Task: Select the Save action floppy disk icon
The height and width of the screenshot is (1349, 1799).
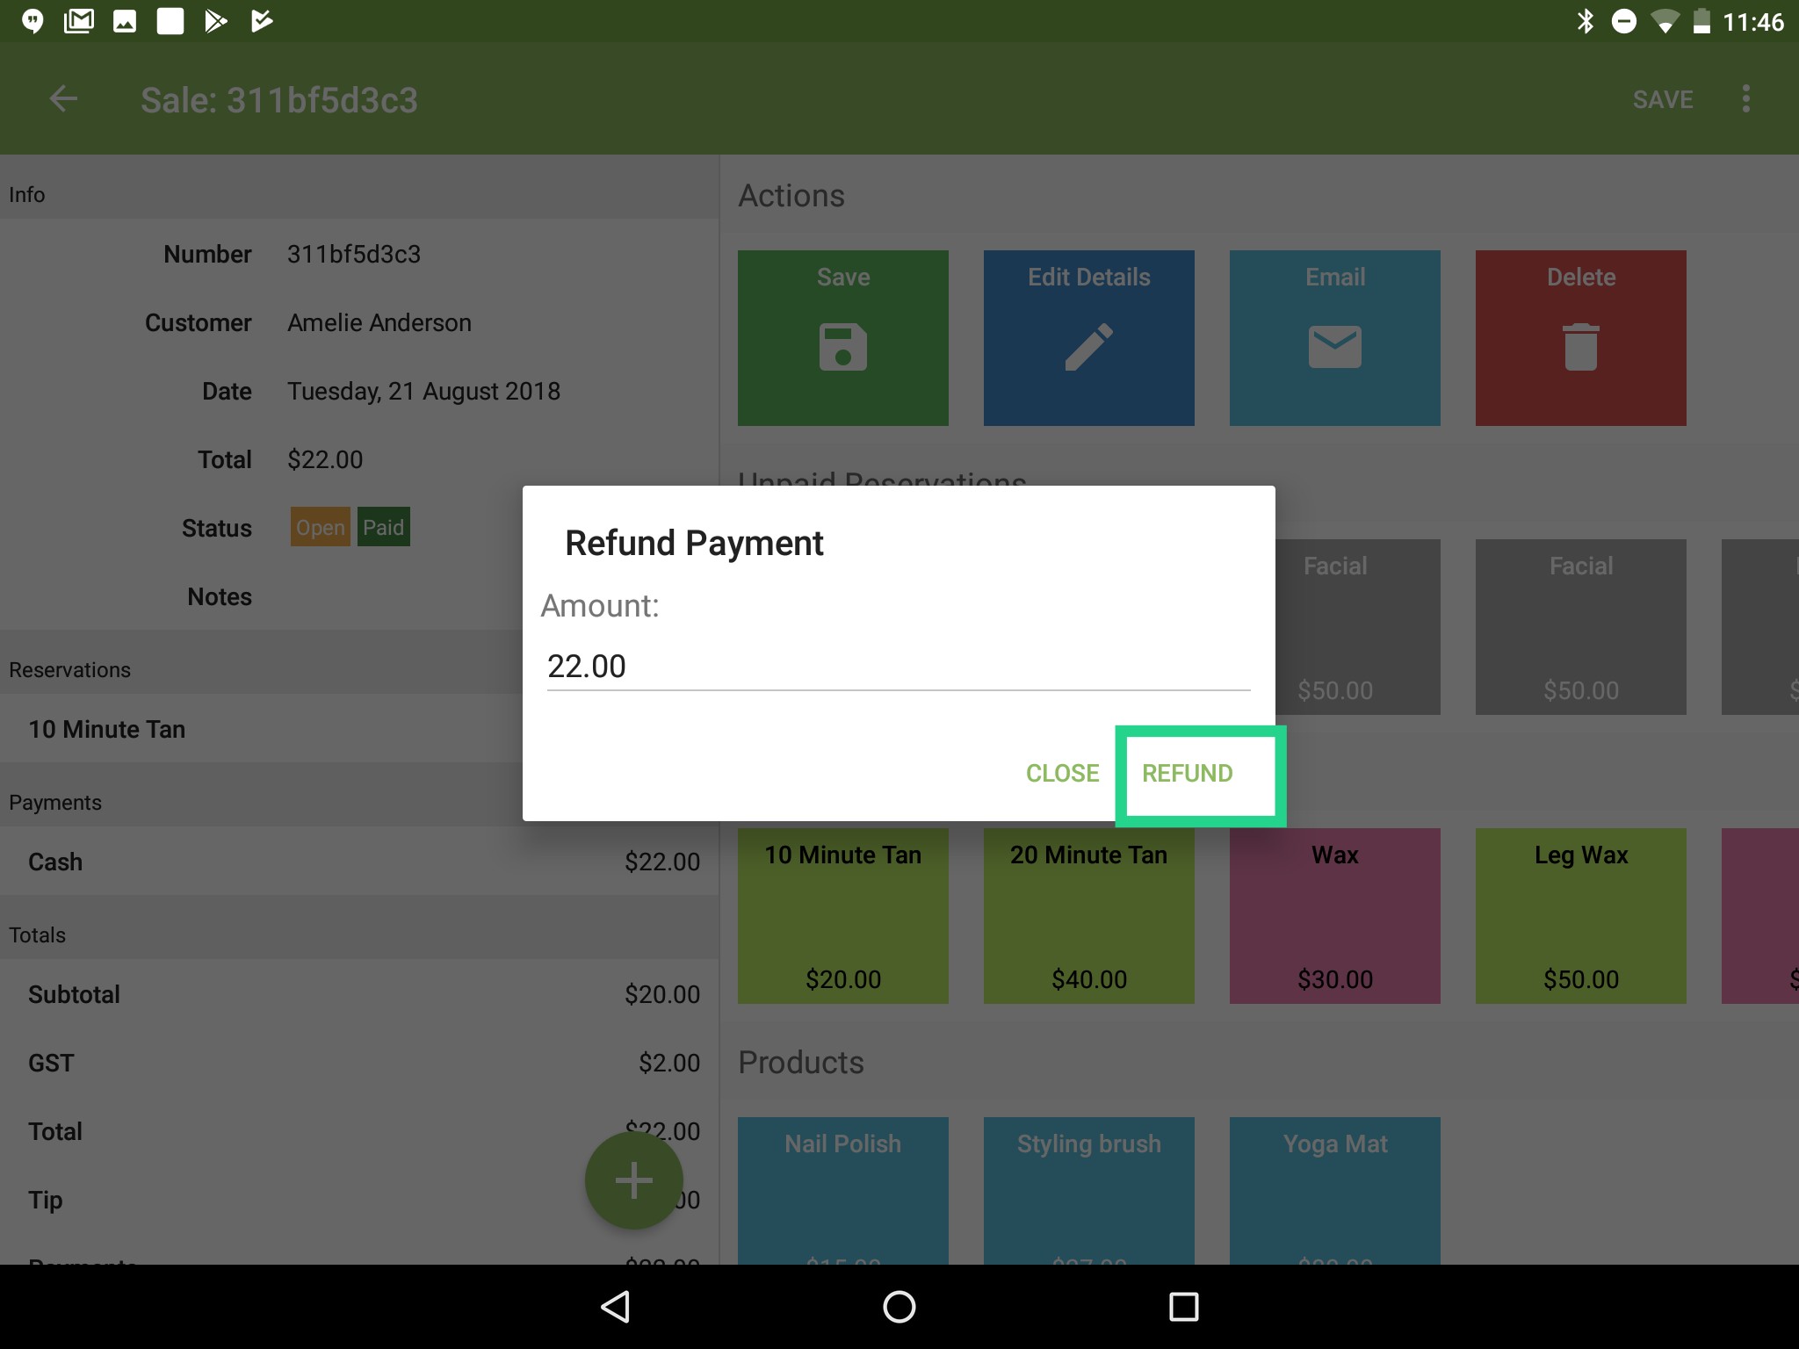Action: [842, 347]
